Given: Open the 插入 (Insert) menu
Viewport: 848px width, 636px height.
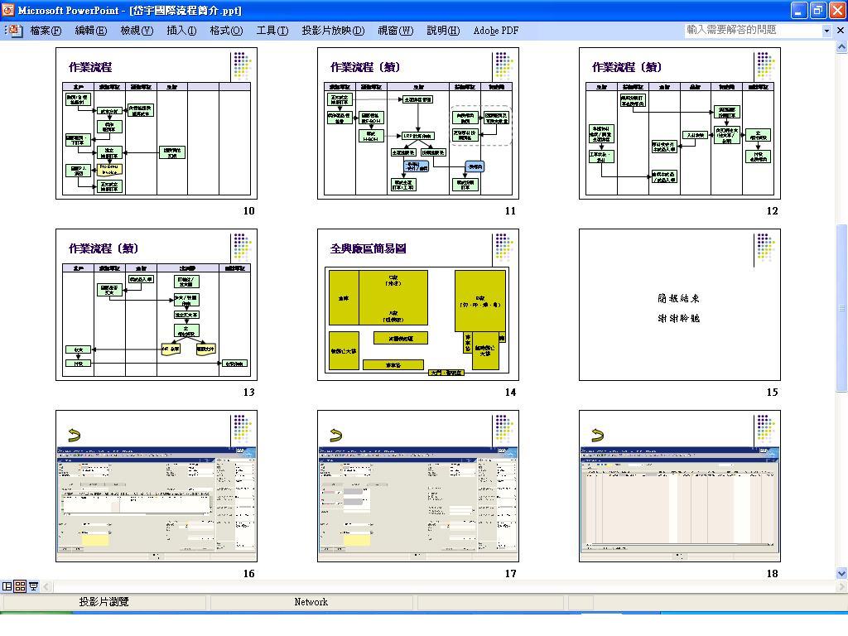Looking at the screenshot, I should click(181, 31).
